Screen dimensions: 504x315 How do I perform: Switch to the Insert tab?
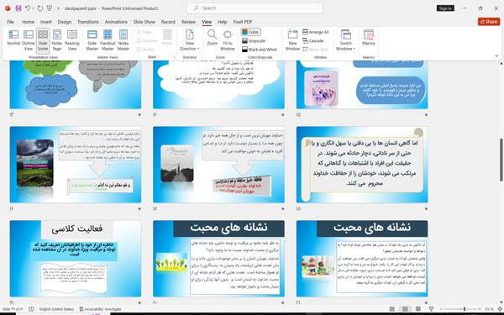coord(46,22)
